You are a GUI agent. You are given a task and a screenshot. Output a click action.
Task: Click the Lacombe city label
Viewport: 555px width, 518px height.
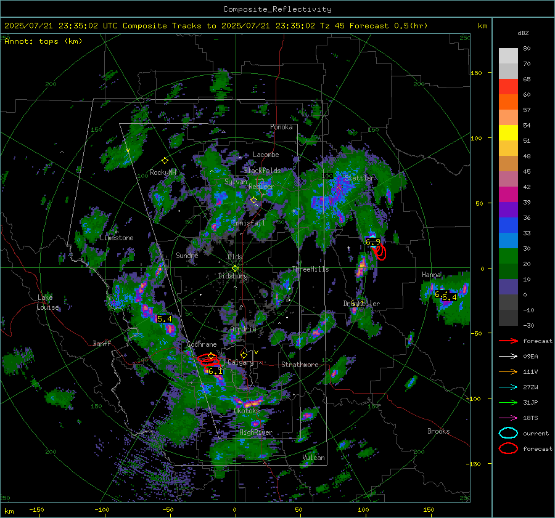266,155
